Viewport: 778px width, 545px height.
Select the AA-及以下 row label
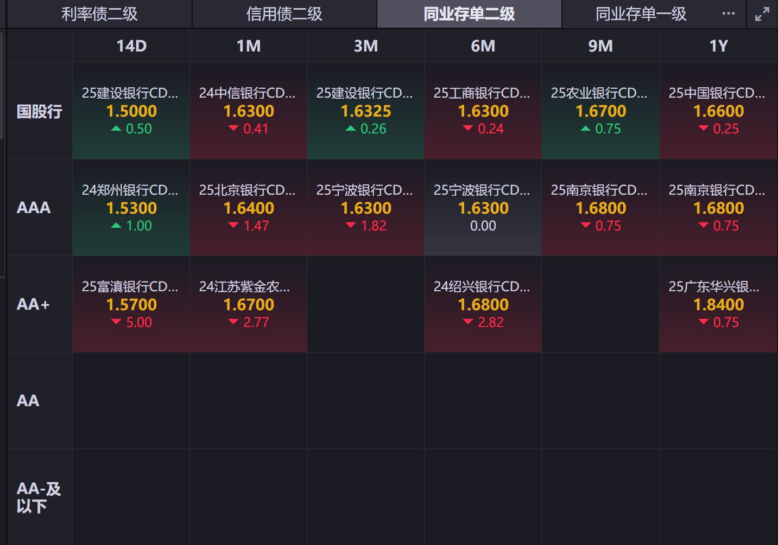tap(39, 497)
